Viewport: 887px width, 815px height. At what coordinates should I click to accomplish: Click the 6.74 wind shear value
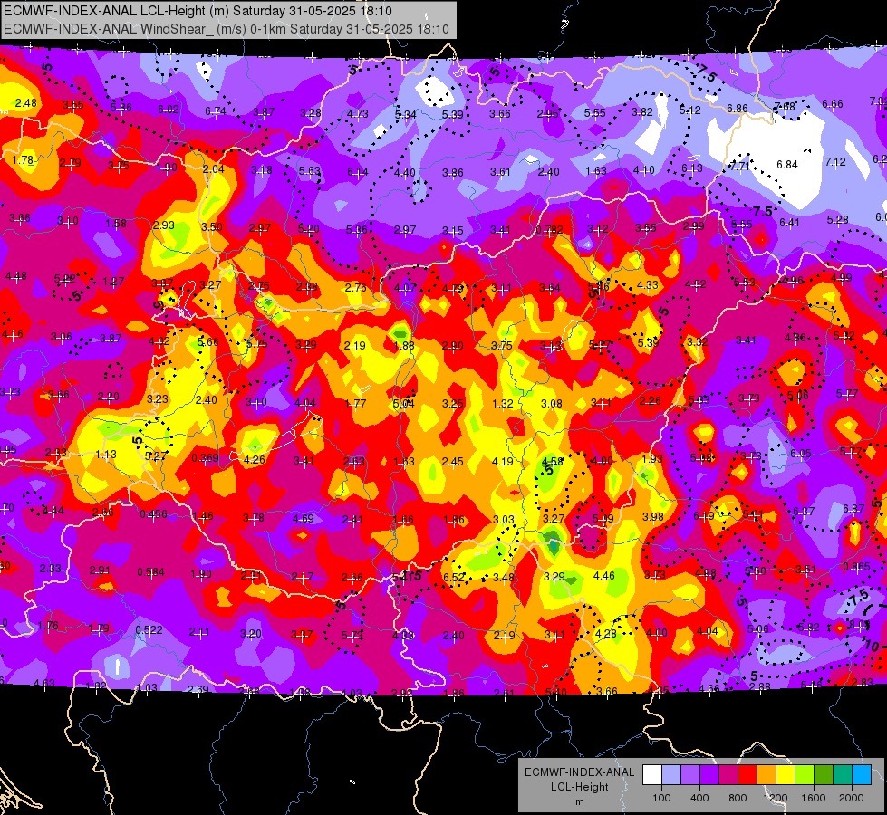(216, 111)
